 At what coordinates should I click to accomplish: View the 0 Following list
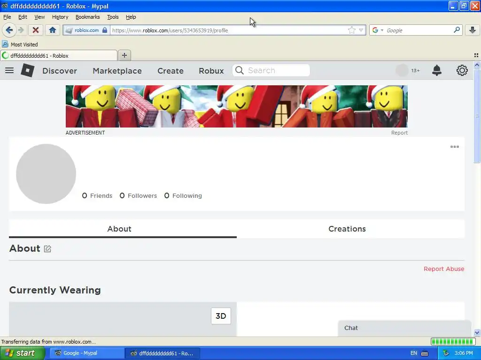183,195
